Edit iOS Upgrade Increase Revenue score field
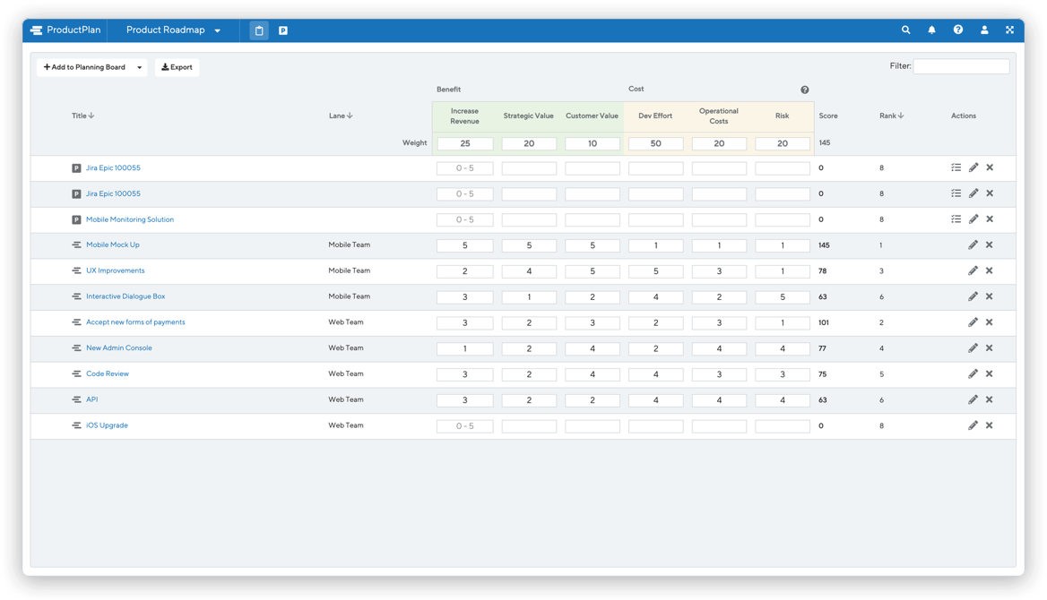 click(464, 426)
